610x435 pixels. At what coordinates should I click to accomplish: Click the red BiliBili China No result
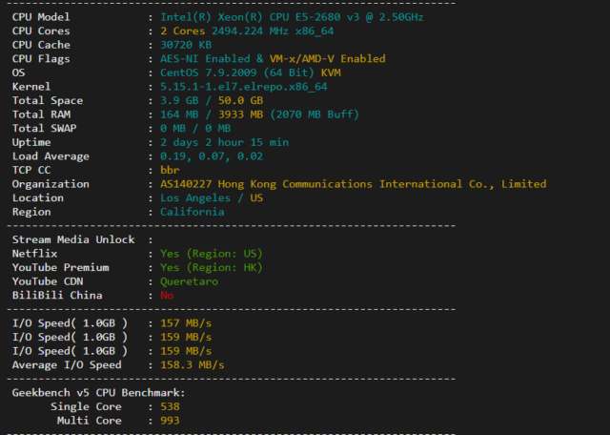168,296
